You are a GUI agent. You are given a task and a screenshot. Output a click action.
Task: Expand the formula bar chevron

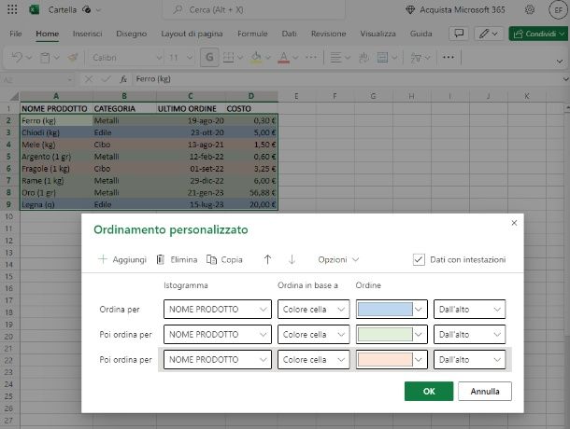click(565, 78)
